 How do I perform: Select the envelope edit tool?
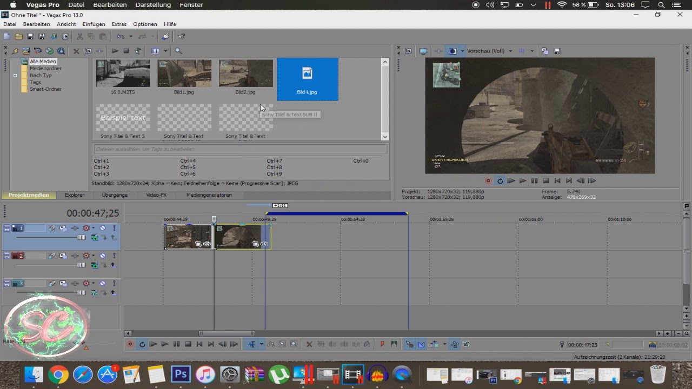click(x=271, y=344)
